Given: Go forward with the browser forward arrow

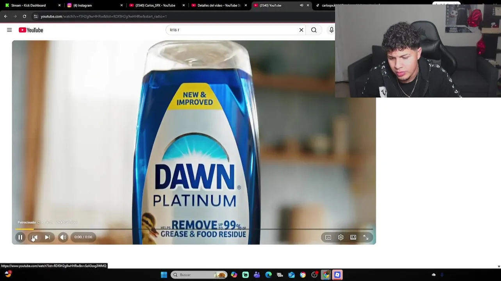Looking at the screenshot, I should click(x=15, y=16).
